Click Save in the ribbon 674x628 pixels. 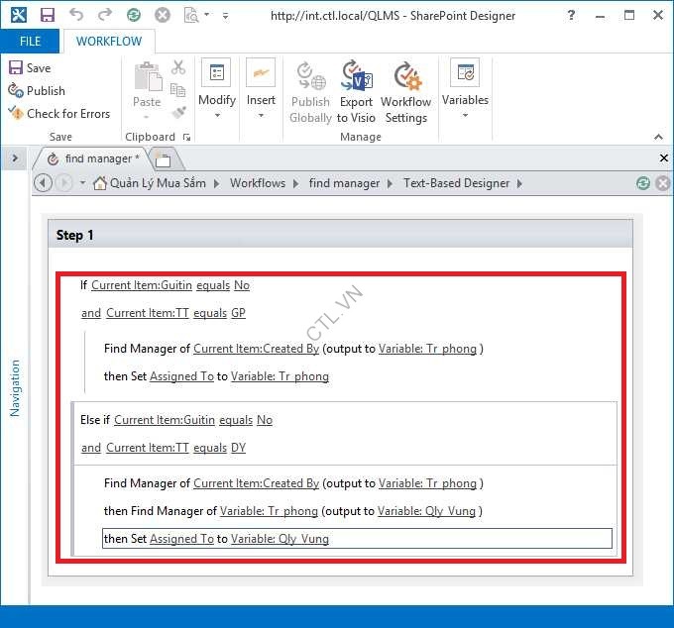[x=30, y=67]
